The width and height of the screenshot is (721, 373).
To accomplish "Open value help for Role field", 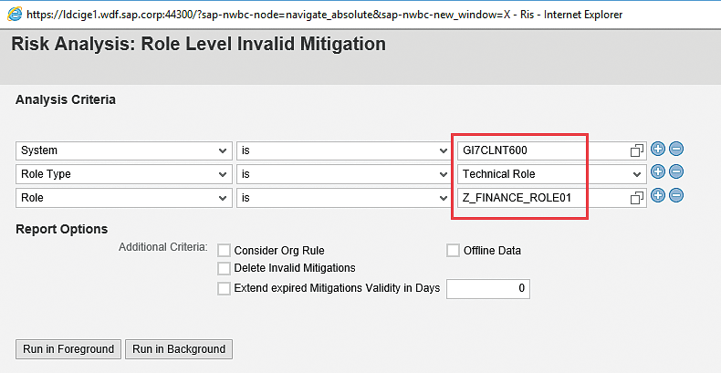I will [x=637, y=198].
